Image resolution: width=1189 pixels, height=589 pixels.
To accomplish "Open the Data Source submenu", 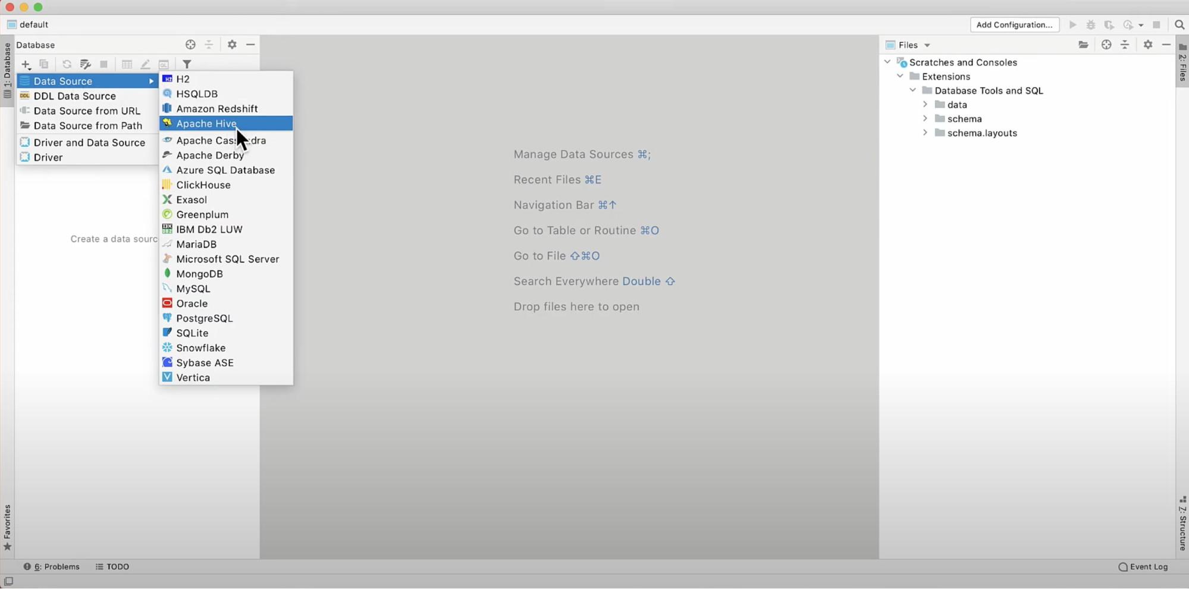I will click(87, 81).
